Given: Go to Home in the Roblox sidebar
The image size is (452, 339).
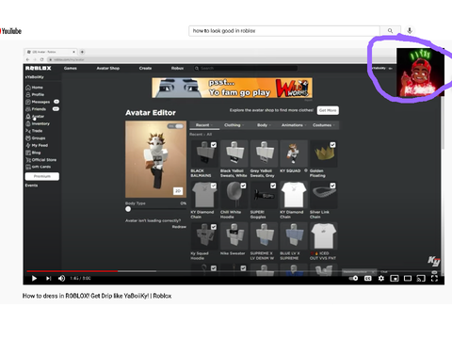Looking at the screenshot, I should pos(34,88).
